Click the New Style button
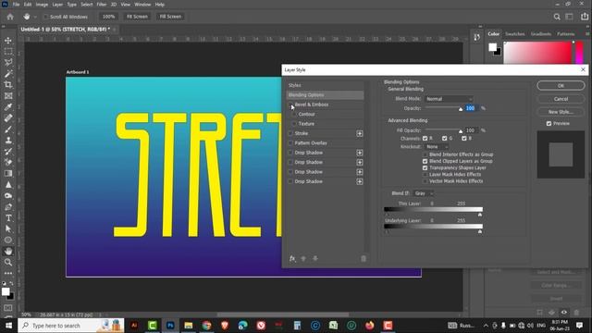This screenshot has height=333, width=592. [561, 112]
